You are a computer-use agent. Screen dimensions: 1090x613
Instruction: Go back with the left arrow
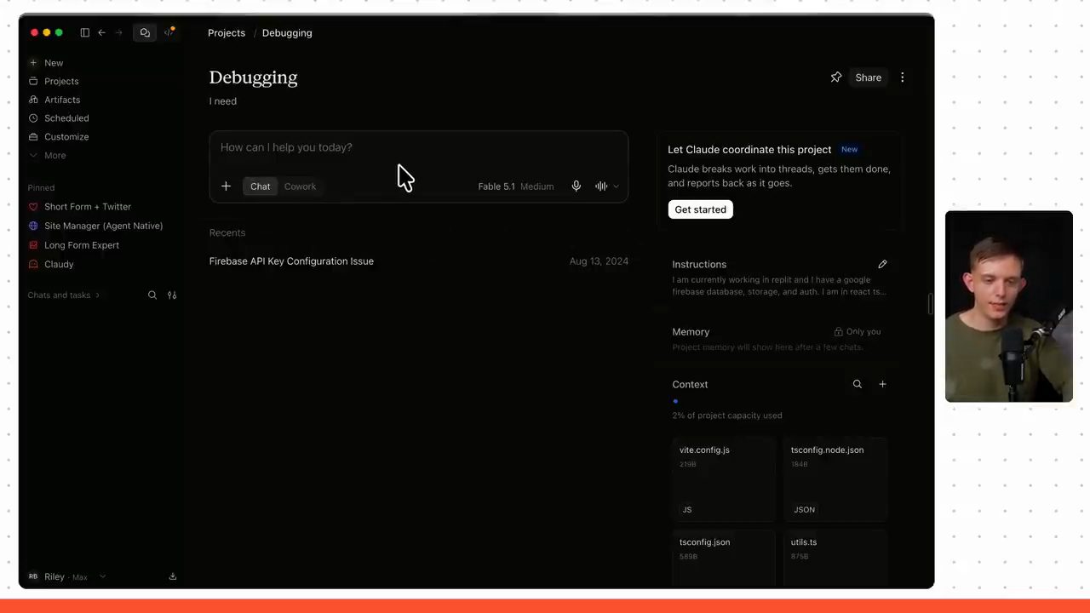point(101,32)
